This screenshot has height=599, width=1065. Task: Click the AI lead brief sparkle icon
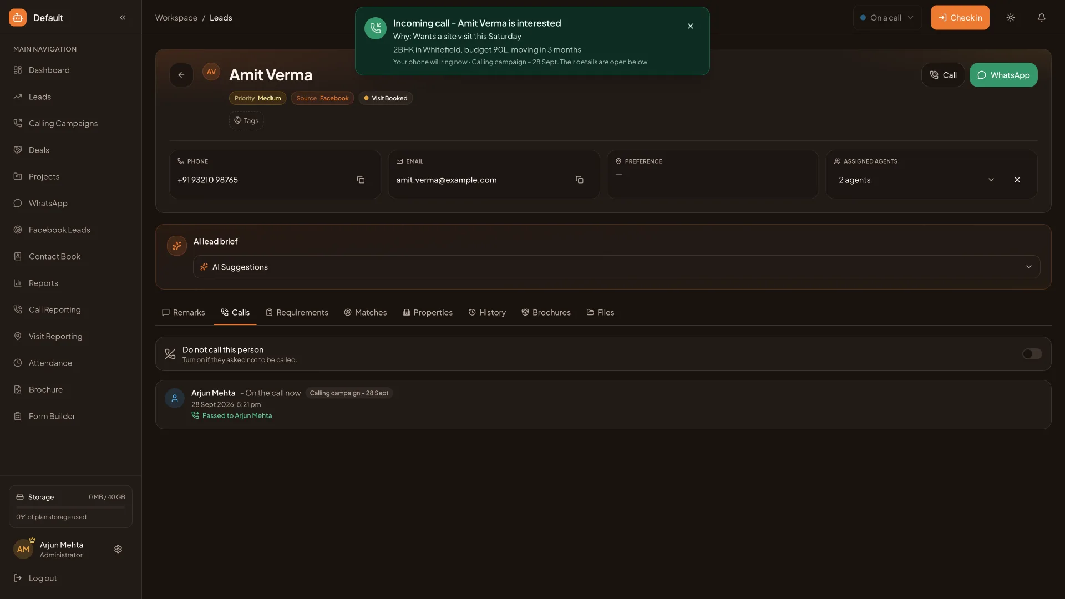177,246
